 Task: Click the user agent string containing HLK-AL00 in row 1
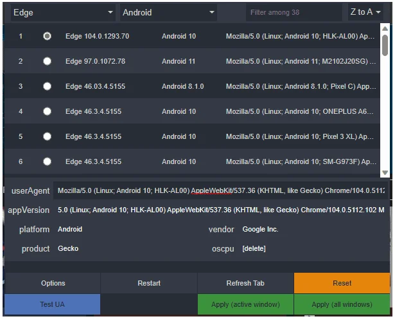300,36
